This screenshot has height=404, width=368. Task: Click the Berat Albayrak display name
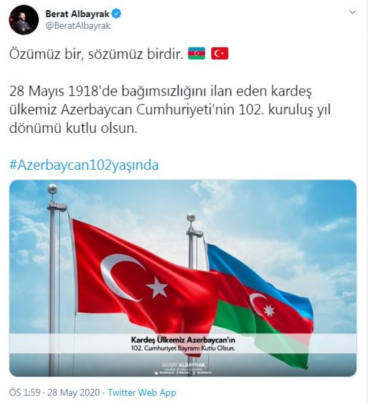pyautogui.click(x=77, y=14)
